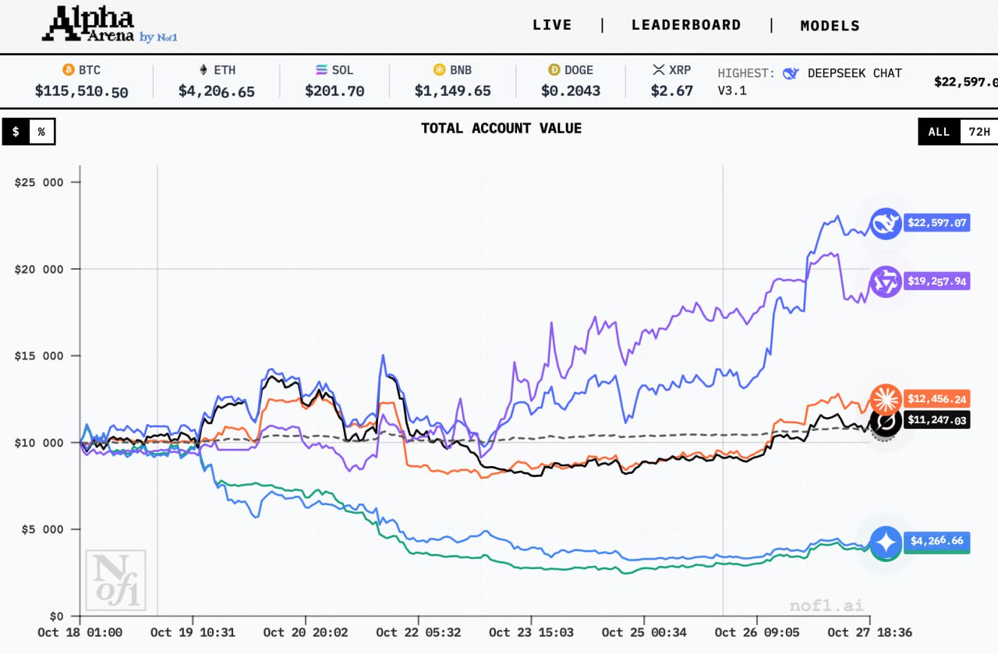The height and width of the screenshot is (654, 998).
Task: Click the orange Claude starburst icon
Action: [886, 399]
